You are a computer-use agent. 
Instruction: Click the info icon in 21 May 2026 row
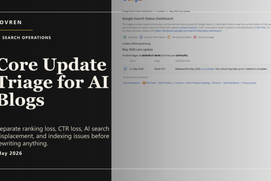coord(125,69)
